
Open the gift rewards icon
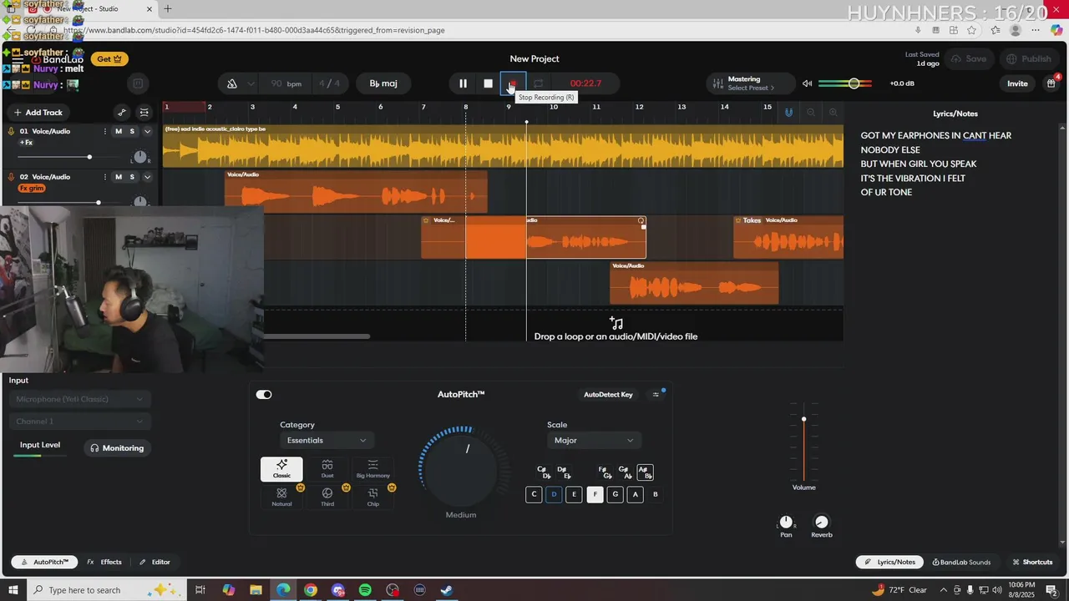1051,83
